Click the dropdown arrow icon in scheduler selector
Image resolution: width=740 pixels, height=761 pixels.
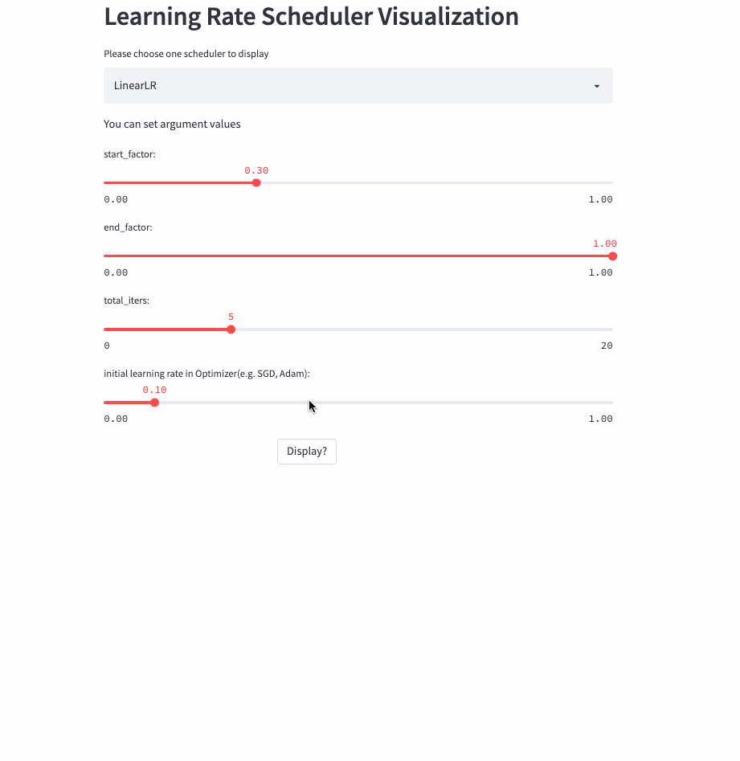tap(596, 86)
